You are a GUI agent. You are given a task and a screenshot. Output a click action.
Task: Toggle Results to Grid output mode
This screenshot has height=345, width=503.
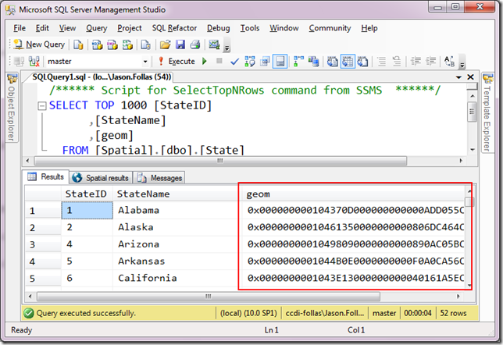coord(348,61)
